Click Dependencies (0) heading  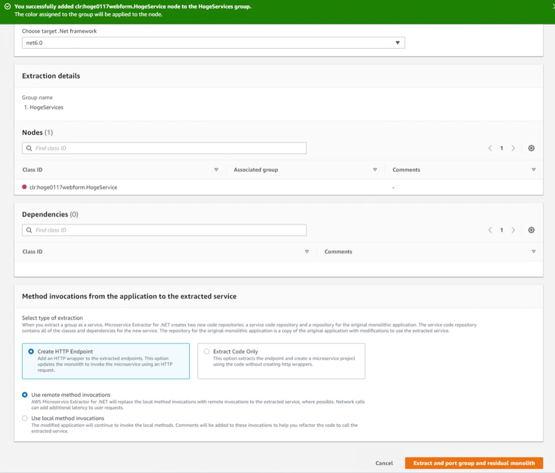coord(50,215)
